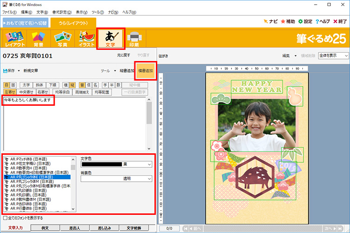Open the 書式設定 menu
The image size is (350, 233).
point(62,12)
